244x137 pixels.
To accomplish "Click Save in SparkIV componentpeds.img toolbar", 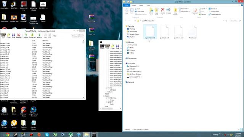I will point(13,36).
